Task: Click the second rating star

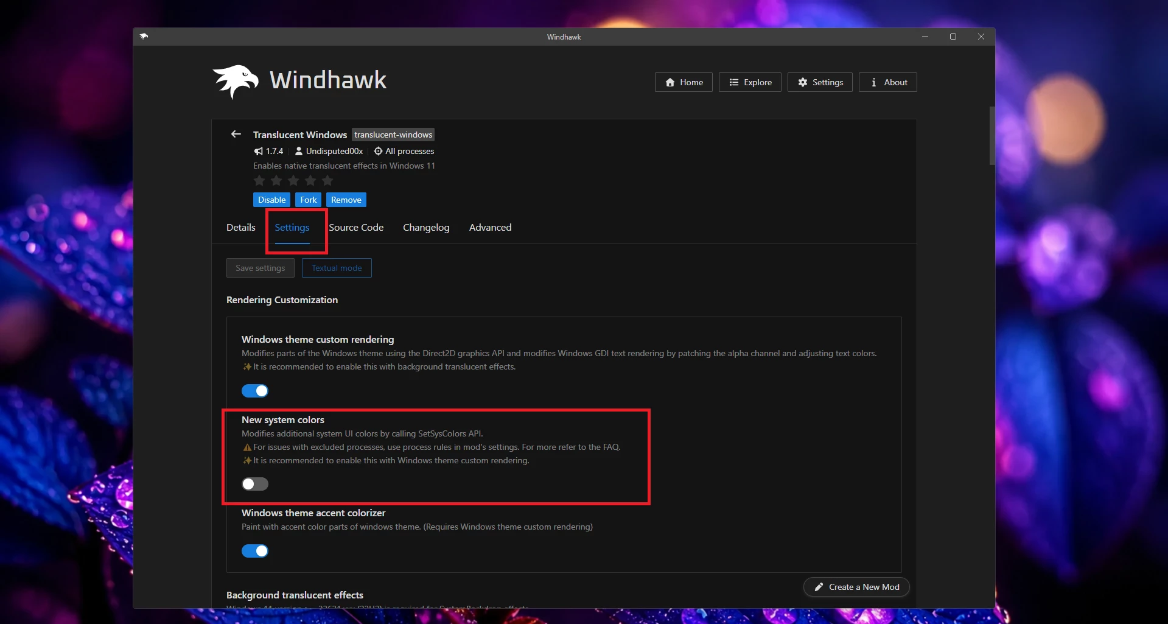Action: pos(276,181)
